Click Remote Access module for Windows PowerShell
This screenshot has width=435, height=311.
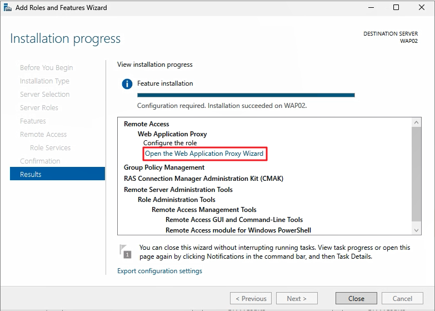click(x=238, y=230)
